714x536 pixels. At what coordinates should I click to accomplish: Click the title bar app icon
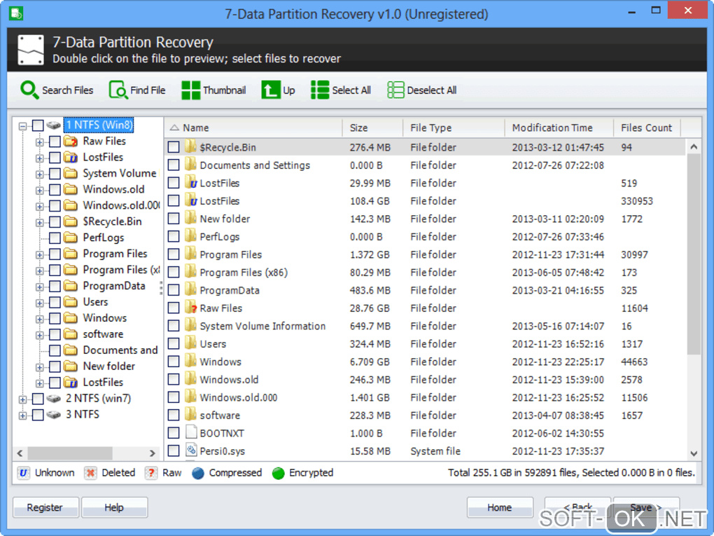(16, 13)
